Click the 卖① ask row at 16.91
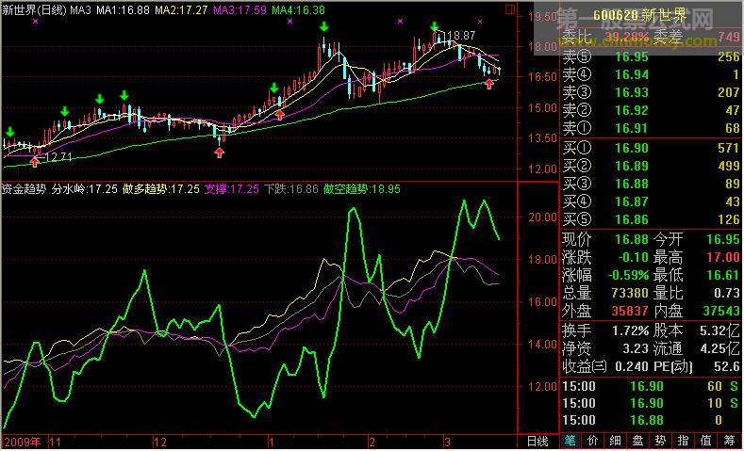The height and width of the screenshot is (451, 744). (x=651, y=128)
